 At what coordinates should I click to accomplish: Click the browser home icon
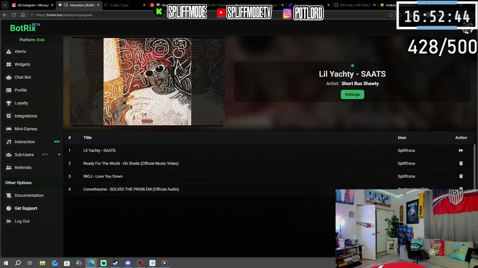tap(23, 15)
